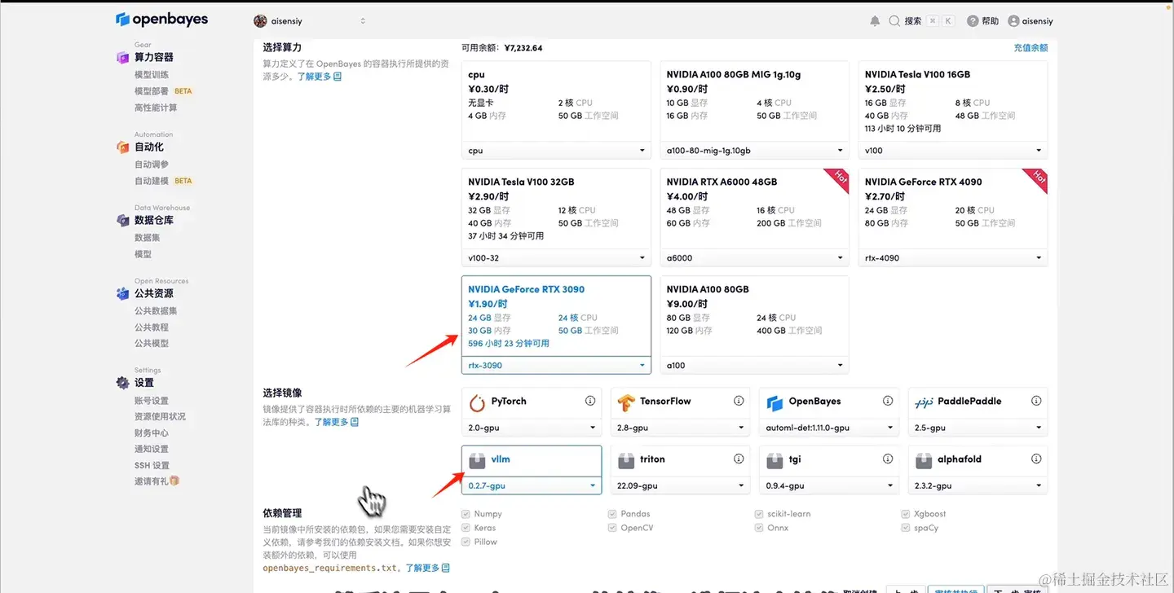Click the PyTorch flame icon
1174x593 pixels.
tap(478, 402)
